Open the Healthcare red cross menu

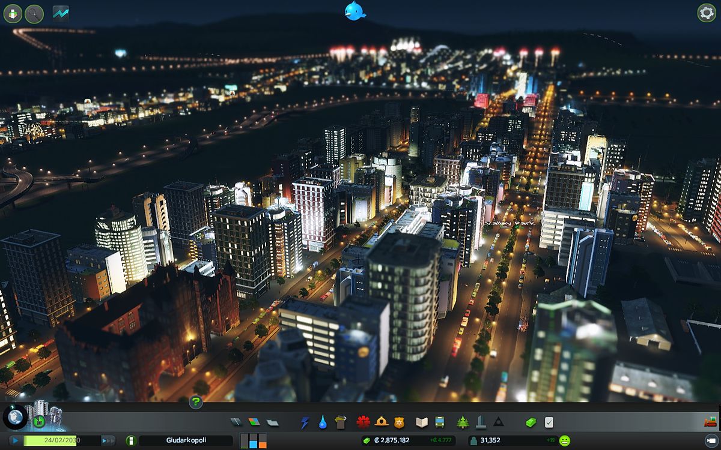[363, 422]
